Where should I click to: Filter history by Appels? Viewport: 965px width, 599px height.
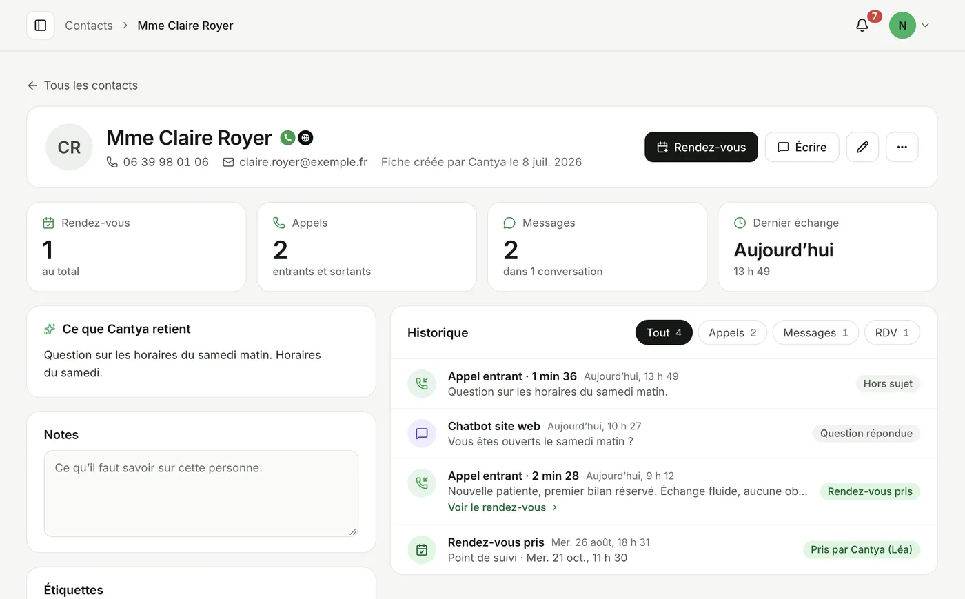(732, 332)
